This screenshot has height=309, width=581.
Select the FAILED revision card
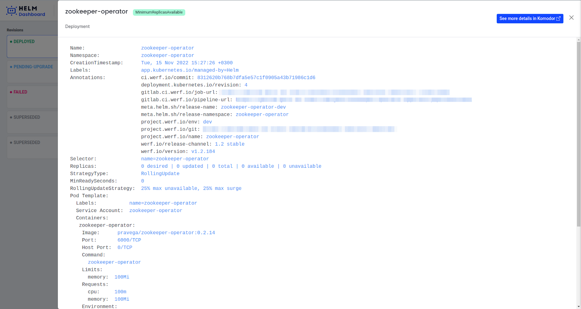32,97
